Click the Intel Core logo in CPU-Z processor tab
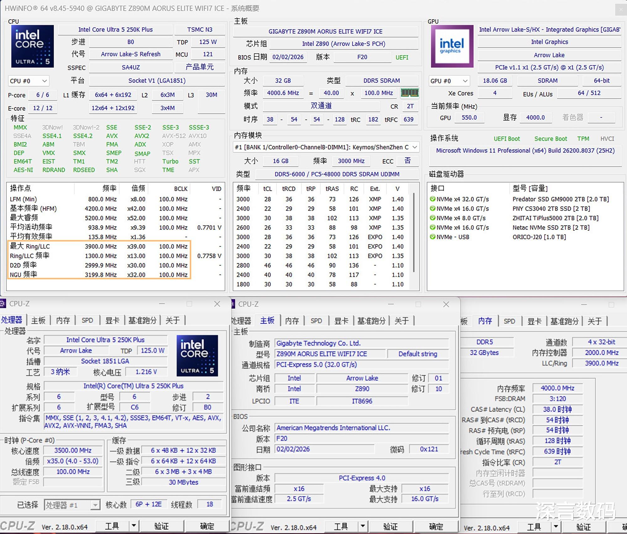The height and width of the screenshot is (534, 627). point(197,356)
